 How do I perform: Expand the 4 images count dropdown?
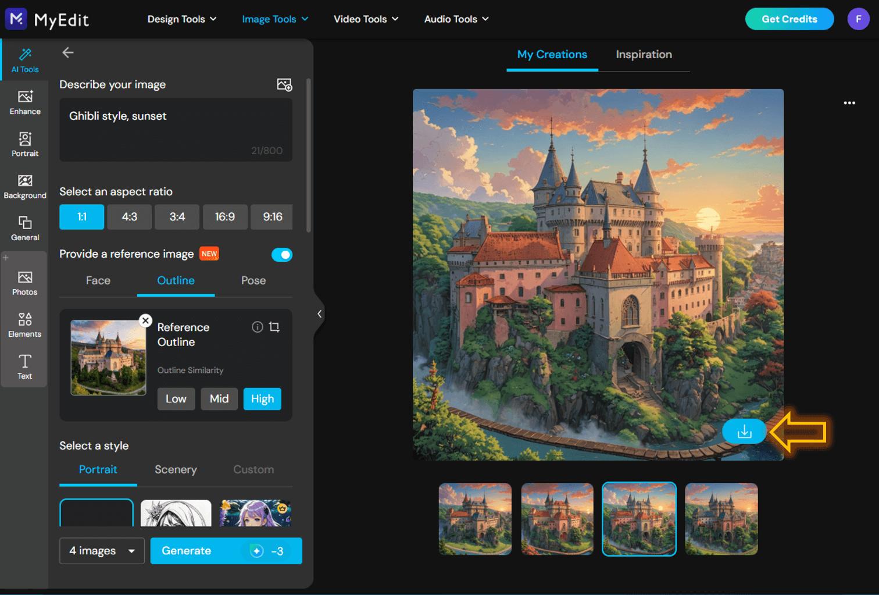point(102,551)
